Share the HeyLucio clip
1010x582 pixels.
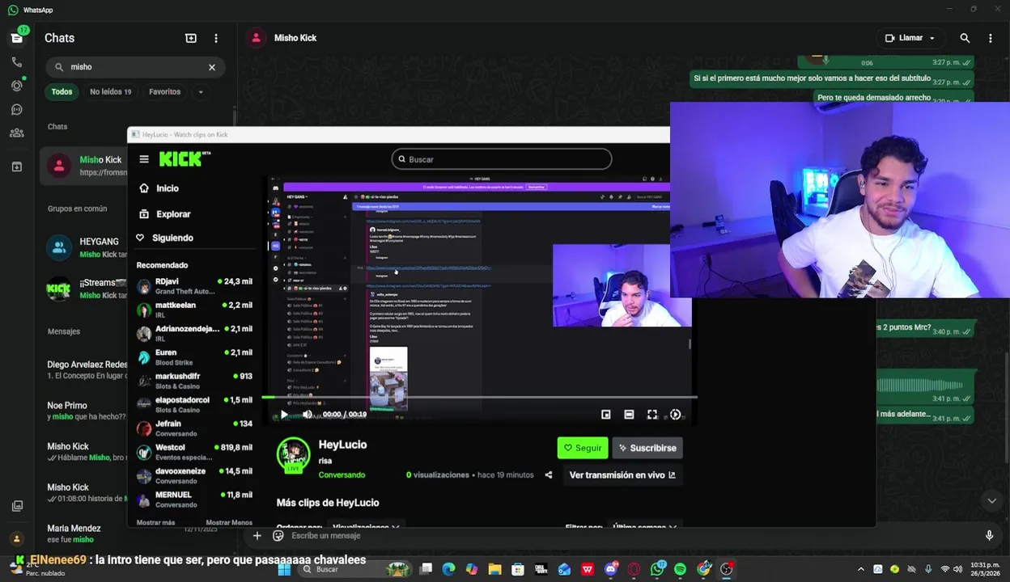[549, 475]
